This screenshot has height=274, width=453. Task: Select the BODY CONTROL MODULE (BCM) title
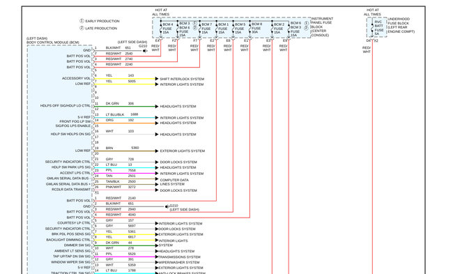(53, 43)
